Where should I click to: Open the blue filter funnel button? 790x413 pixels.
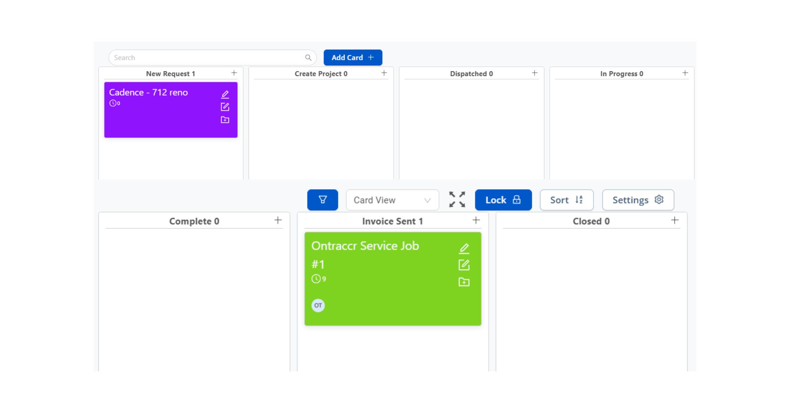pyautogui.click(x=323, y=200)
